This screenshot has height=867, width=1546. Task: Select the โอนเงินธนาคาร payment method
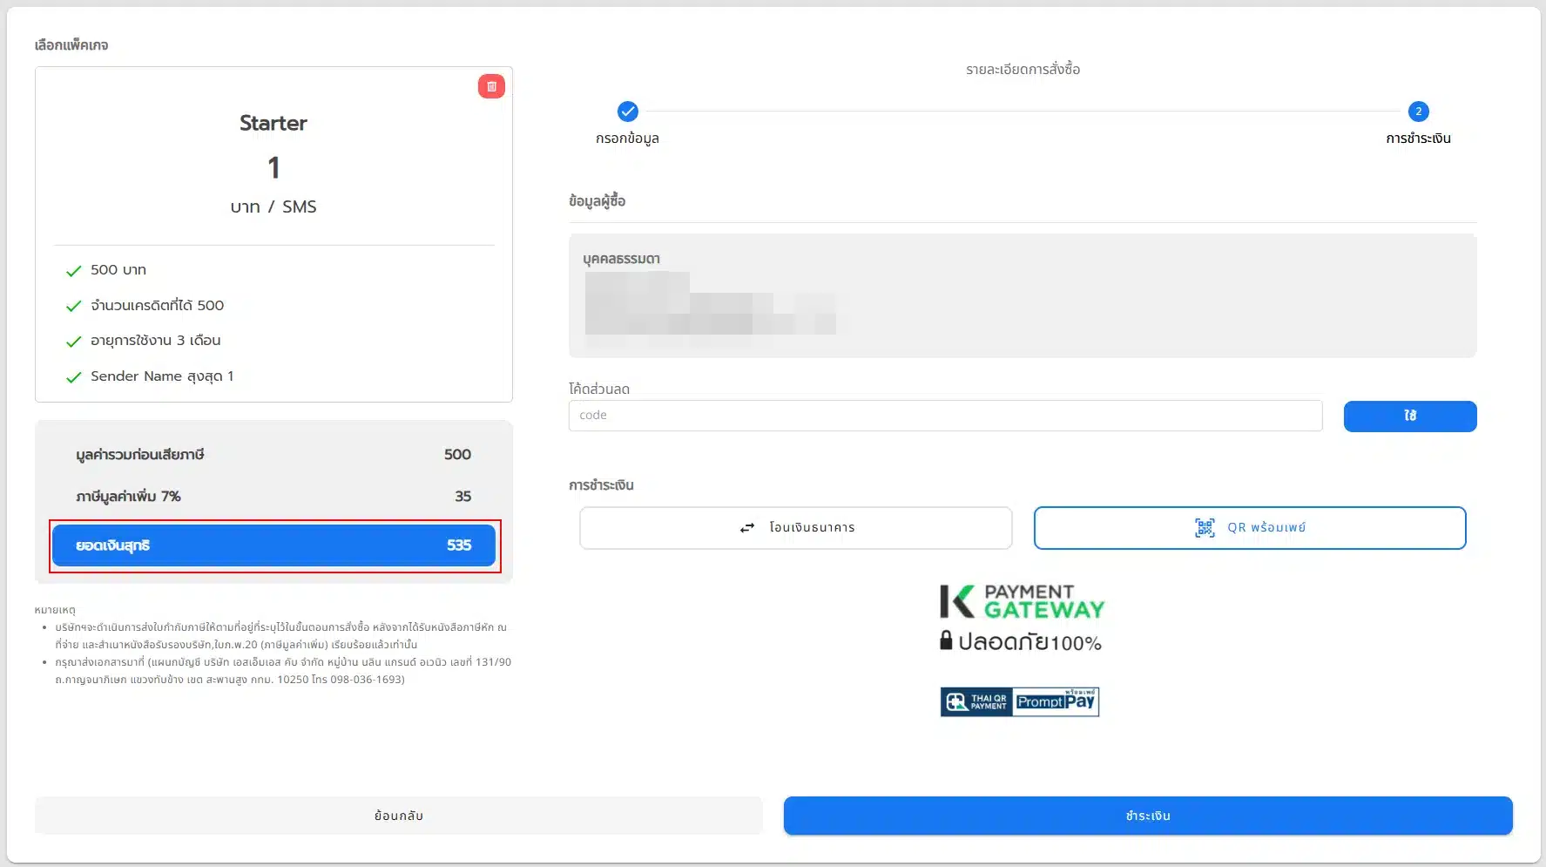point(795,528)
